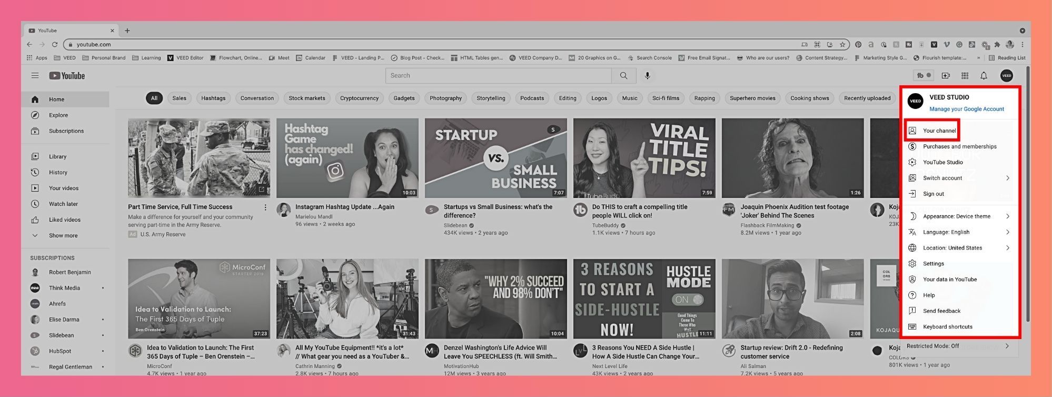Screen dimensions: 1052x397
Task: Open a new browser tab with plus
Action: pos(127,31)
